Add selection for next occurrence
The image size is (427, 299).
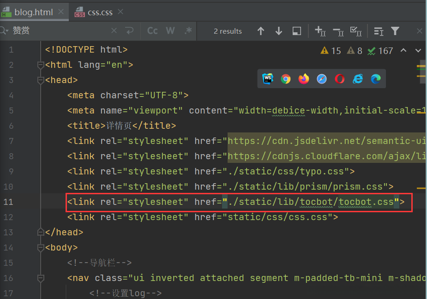pyautogui.click(x=320, y=31)
